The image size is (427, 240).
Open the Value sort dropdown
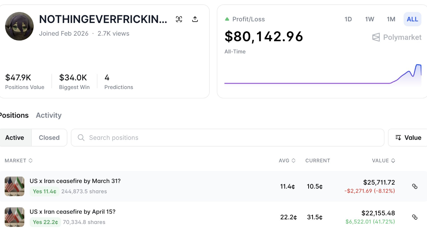coord(408,138)
